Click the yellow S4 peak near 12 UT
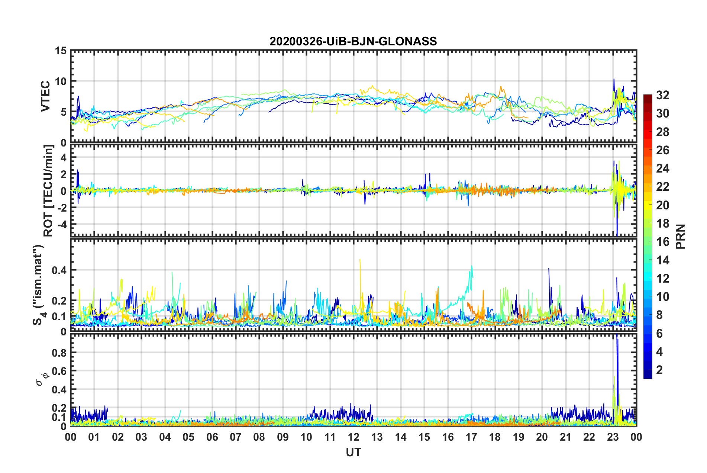 click(x=360, y=283)
